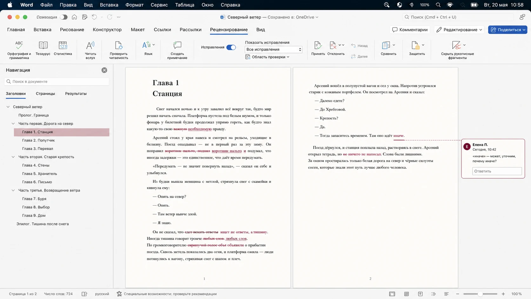This screenshot has height=299, width=531.
Task: Collapse Часть первая. Дорога на север
Action: coord(13,124)
